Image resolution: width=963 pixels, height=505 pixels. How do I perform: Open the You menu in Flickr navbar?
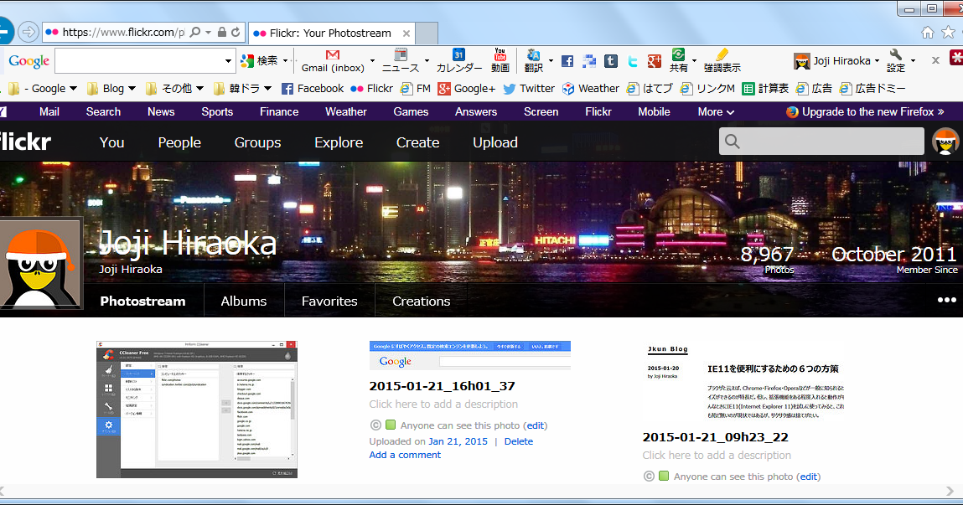[x=111, y=142]
